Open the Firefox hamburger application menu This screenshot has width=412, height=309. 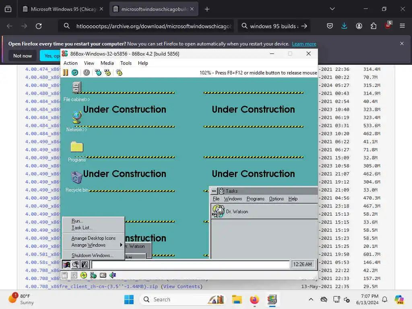pyautogui.click(x=402, y=26)
